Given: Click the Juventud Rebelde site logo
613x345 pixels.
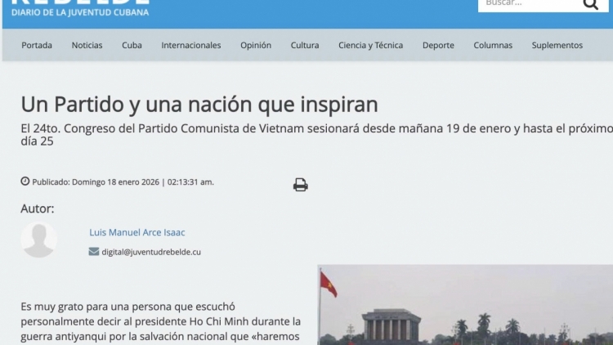Looking at the screenshot, I should 80,7.
